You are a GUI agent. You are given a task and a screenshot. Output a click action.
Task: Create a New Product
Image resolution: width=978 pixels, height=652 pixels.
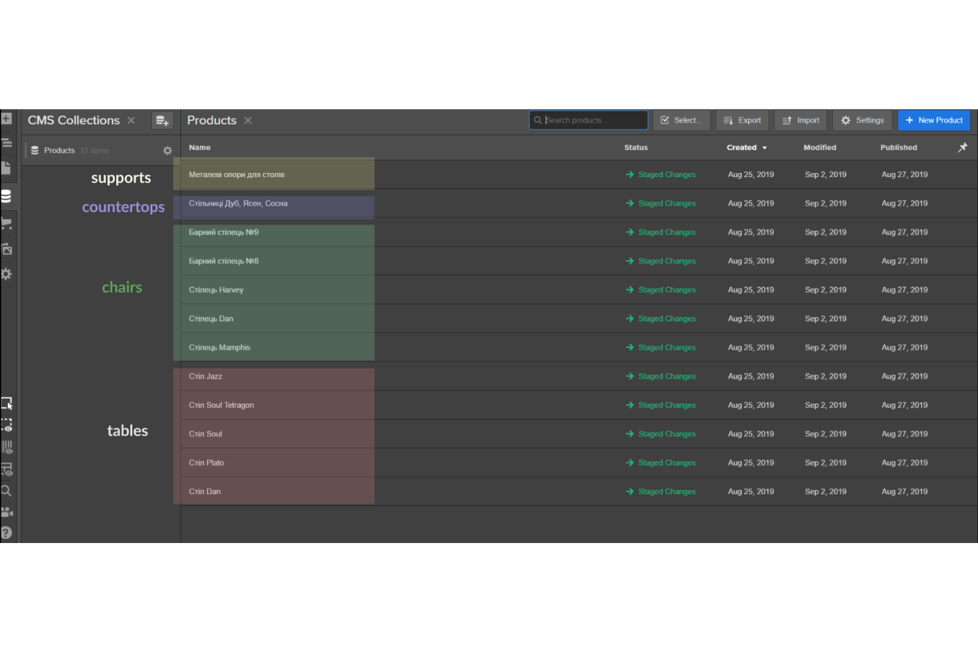click(x=934, y=120)
